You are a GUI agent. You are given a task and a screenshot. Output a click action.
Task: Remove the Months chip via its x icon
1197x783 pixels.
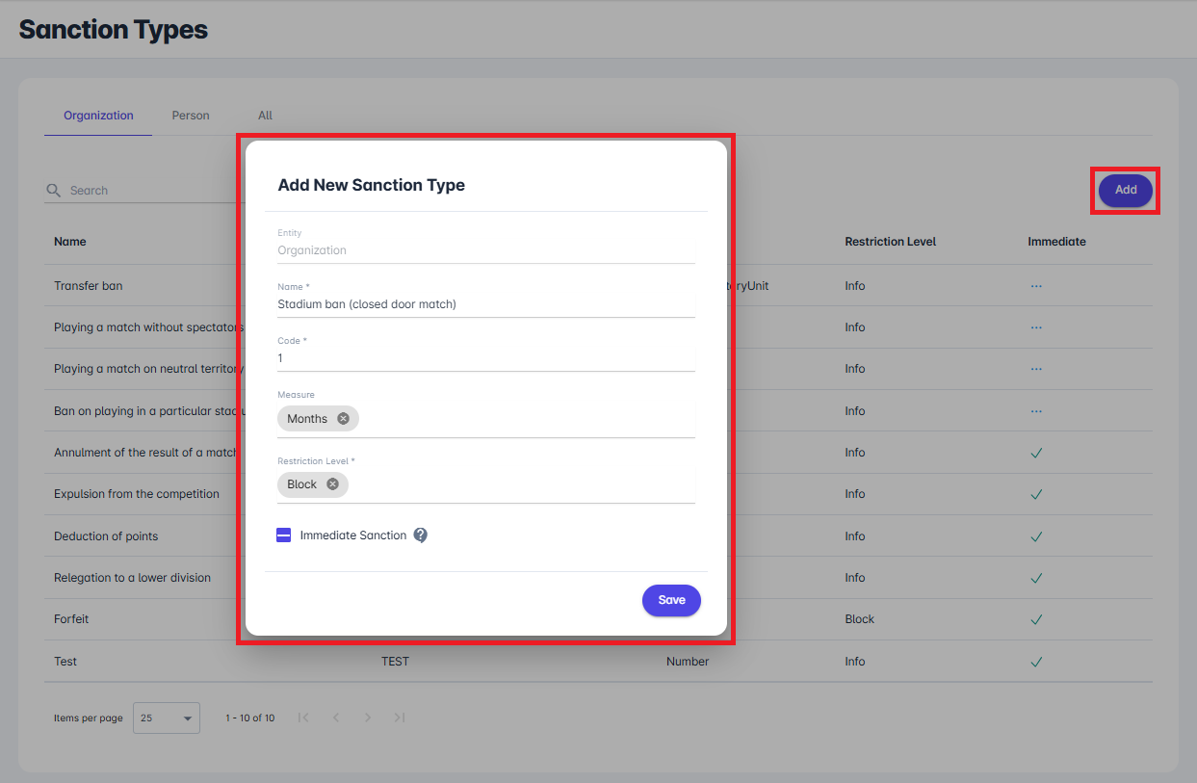(343, 419)
